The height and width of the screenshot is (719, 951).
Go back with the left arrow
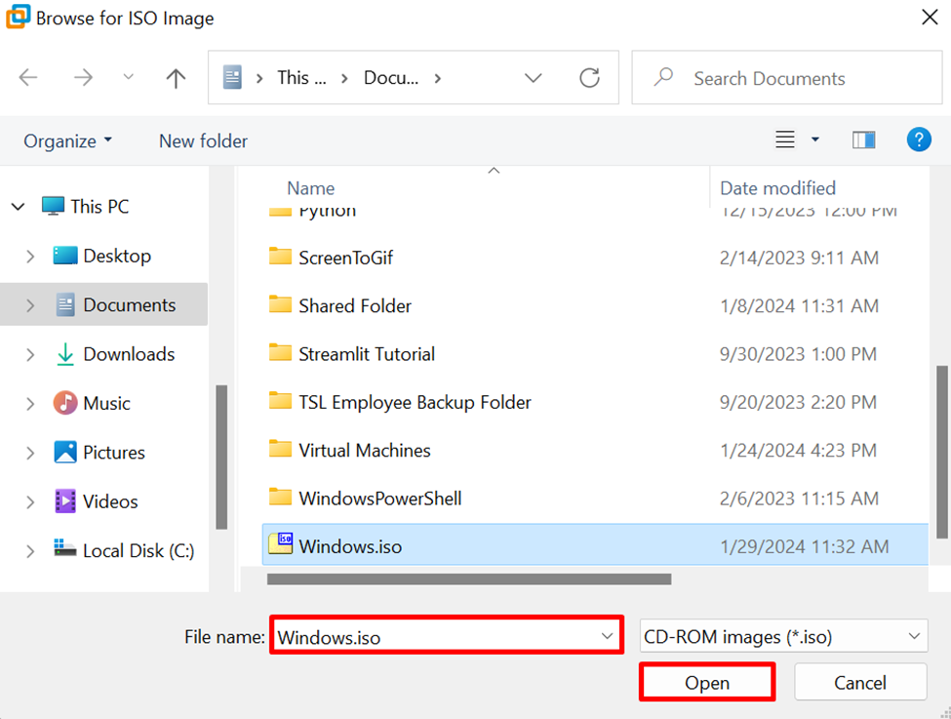[28, 78]
